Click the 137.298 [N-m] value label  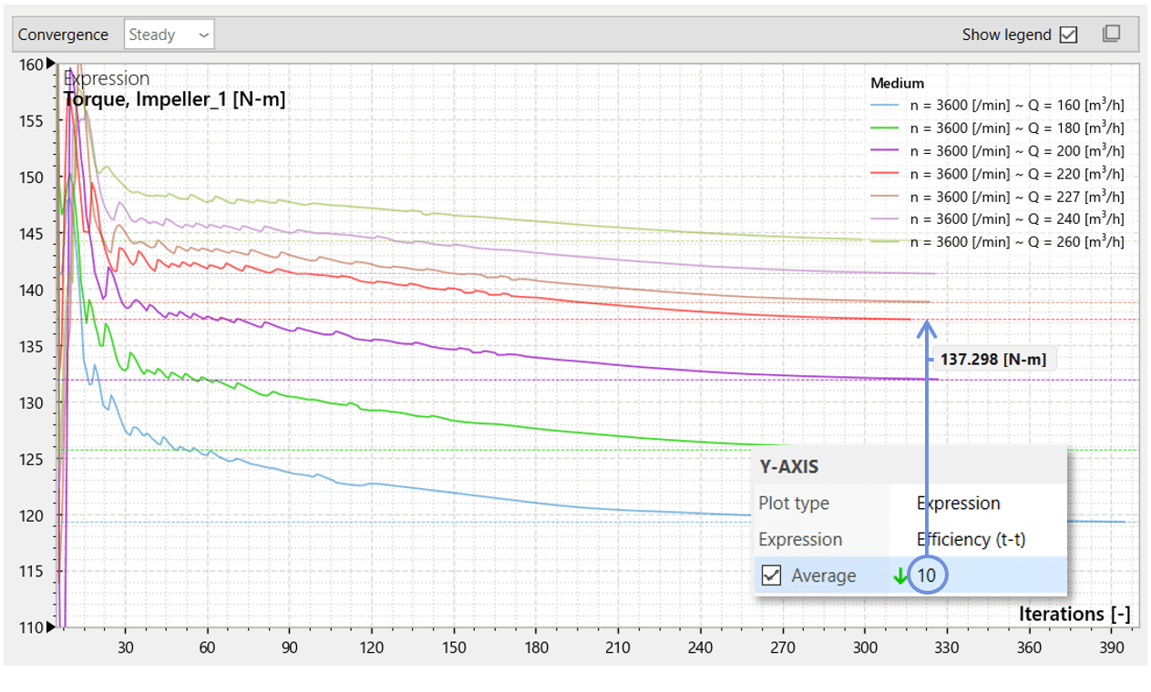point(993,360)
